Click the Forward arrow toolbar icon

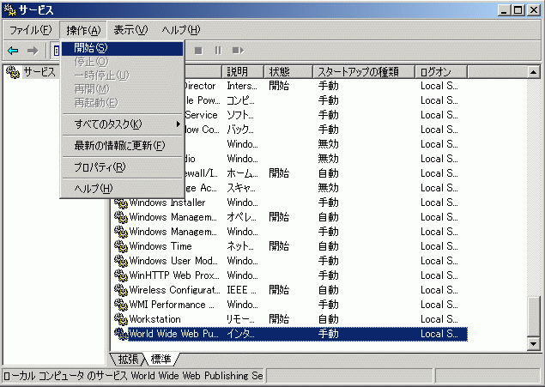33,51
